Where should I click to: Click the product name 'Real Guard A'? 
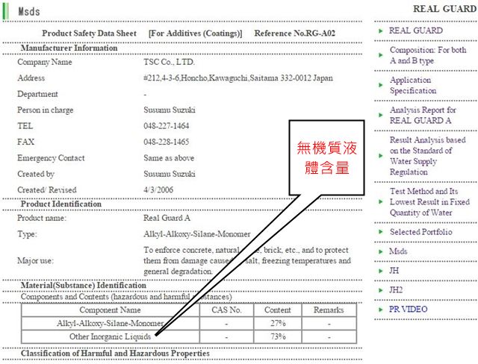(x=167, y=218)
